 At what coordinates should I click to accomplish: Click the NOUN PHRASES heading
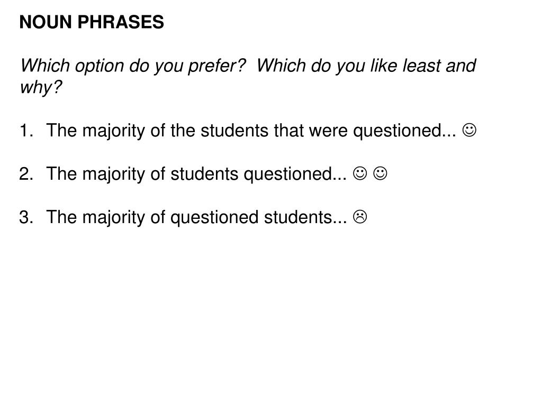click(92, 22)
